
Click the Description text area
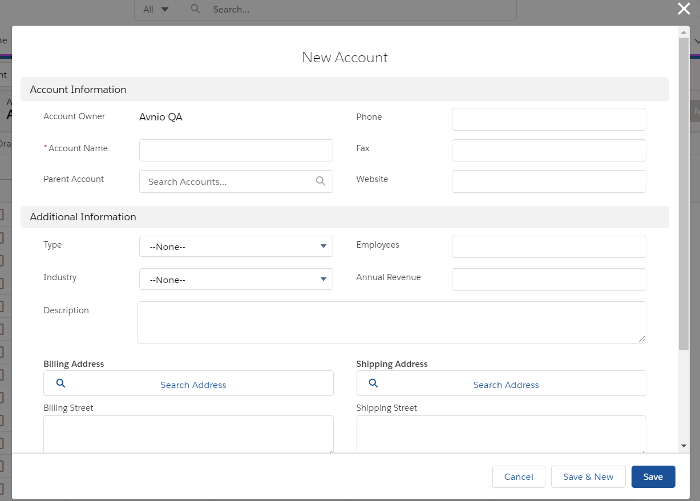(391, 322)
